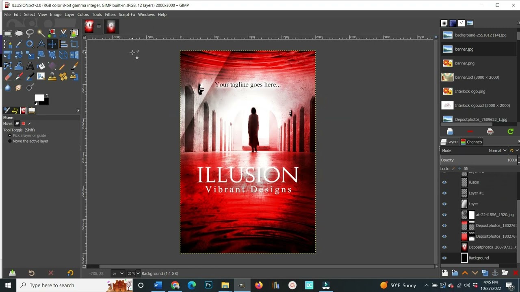Open the layer Mode Normal dropdown
Viewport: 520px width, 292px height.
(498, 150)
